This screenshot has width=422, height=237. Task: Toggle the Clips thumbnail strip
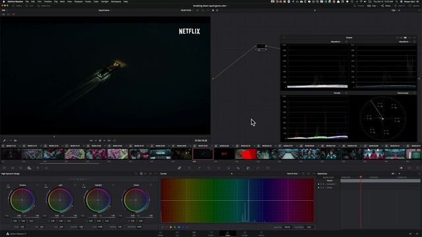(x=372, y=6)
